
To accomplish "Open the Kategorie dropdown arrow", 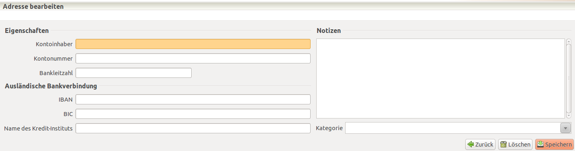I will [565, 128].
